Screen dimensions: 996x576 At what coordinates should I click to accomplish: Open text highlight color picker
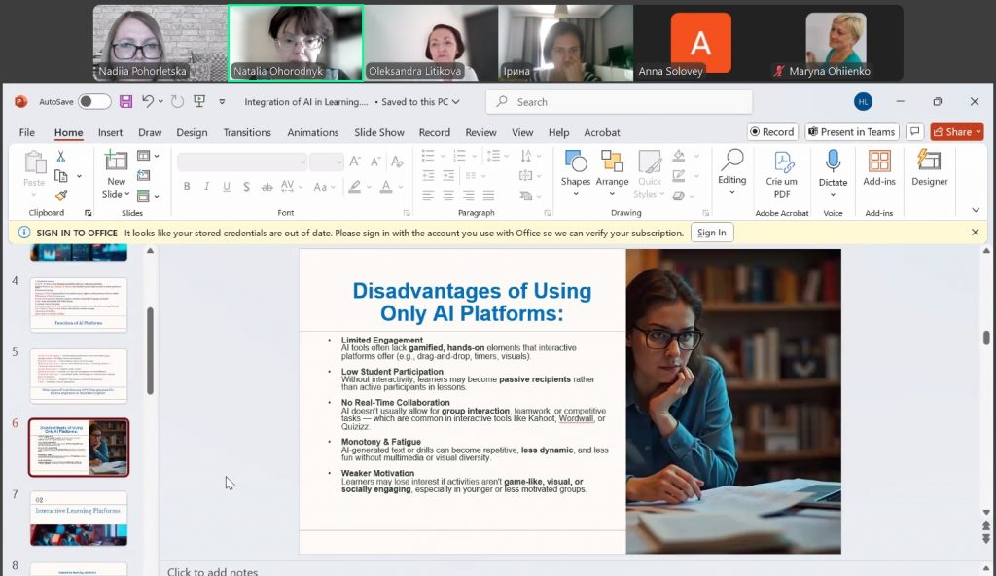tap(354, 186)
